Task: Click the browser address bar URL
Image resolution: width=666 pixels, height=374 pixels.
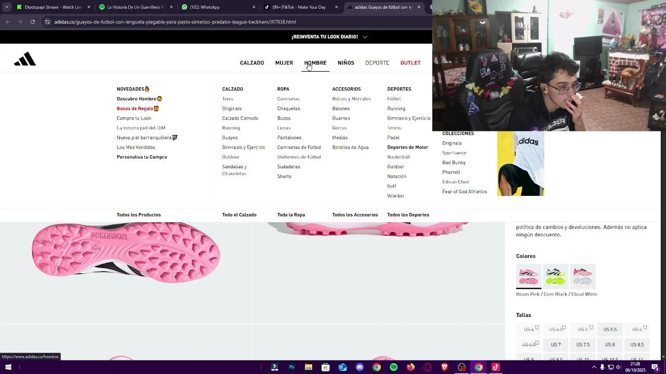Action: tap(175, 22)
